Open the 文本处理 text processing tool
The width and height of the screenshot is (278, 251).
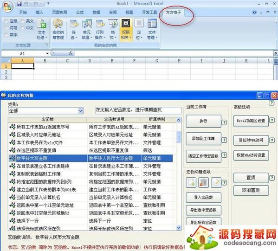click(42, 29)
